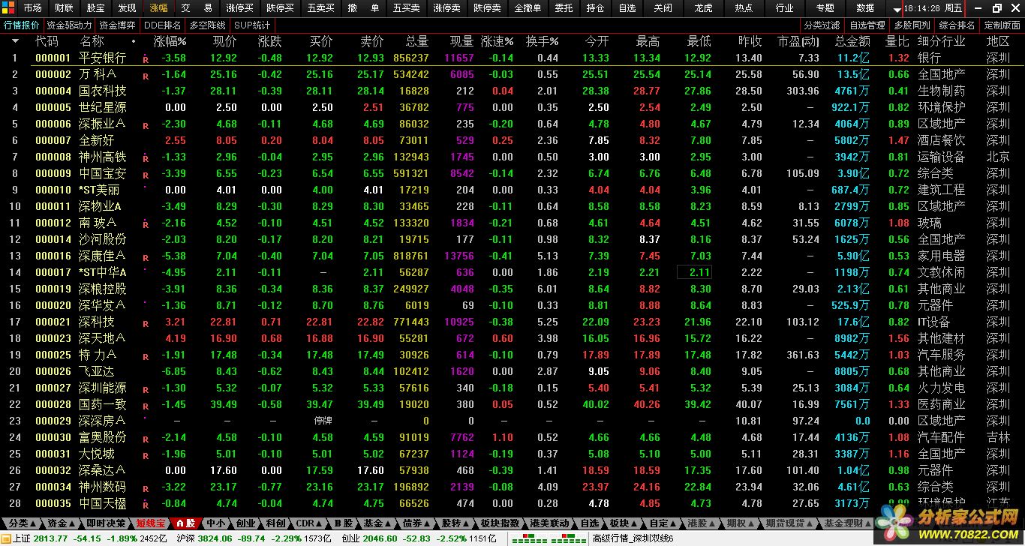
Task: Switch to the SUP统计 tab
Action: (252, 25)
